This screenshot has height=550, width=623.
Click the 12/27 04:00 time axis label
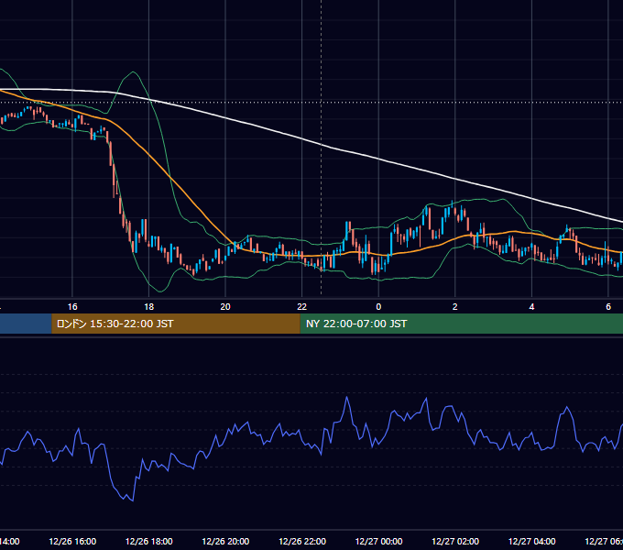pyautogui.click(x=532, y=541)
